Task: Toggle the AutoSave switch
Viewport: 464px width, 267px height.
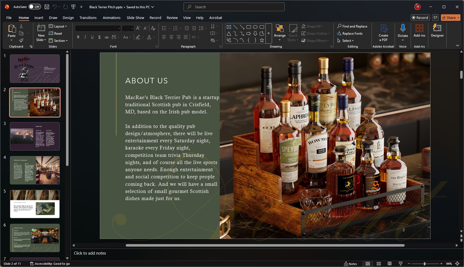Action: click(x=34, y=7)
